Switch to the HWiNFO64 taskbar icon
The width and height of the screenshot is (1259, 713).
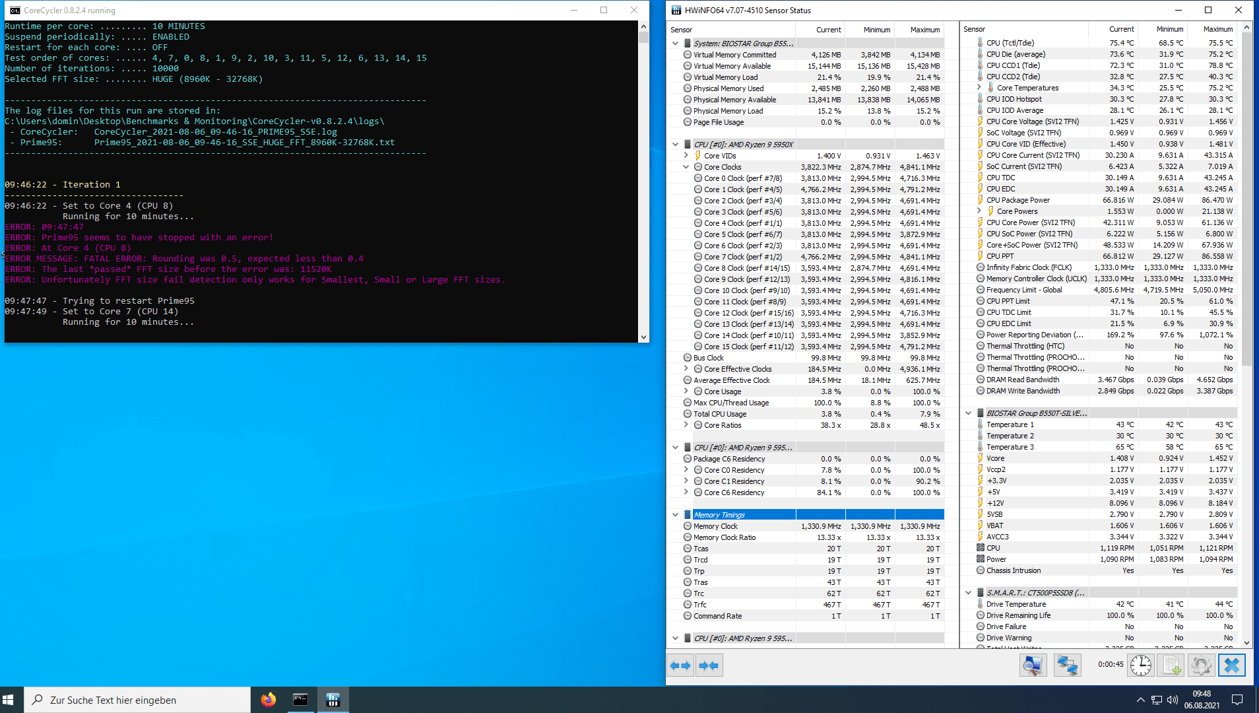coord(333,700)
